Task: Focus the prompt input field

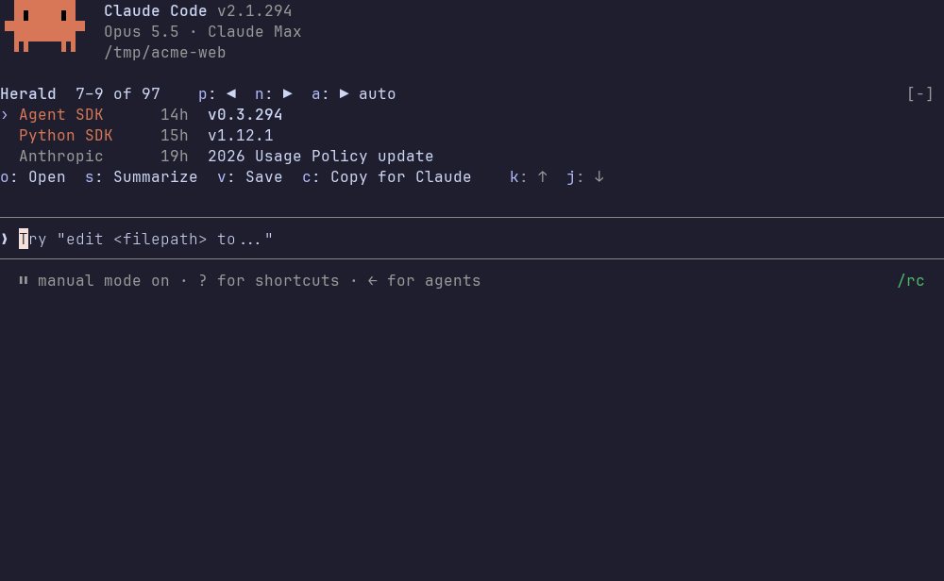Action: tap(472, 239)
